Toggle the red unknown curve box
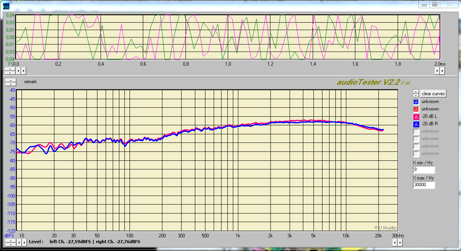 pyautogui.click(x=416, y=109)
